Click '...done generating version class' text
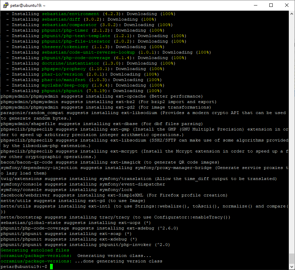295x270 pixels. coord(119,261)
